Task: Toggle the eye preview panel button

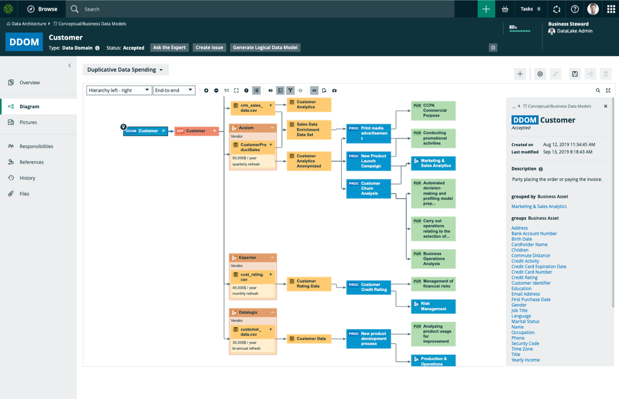Action: tap(314, 90)
